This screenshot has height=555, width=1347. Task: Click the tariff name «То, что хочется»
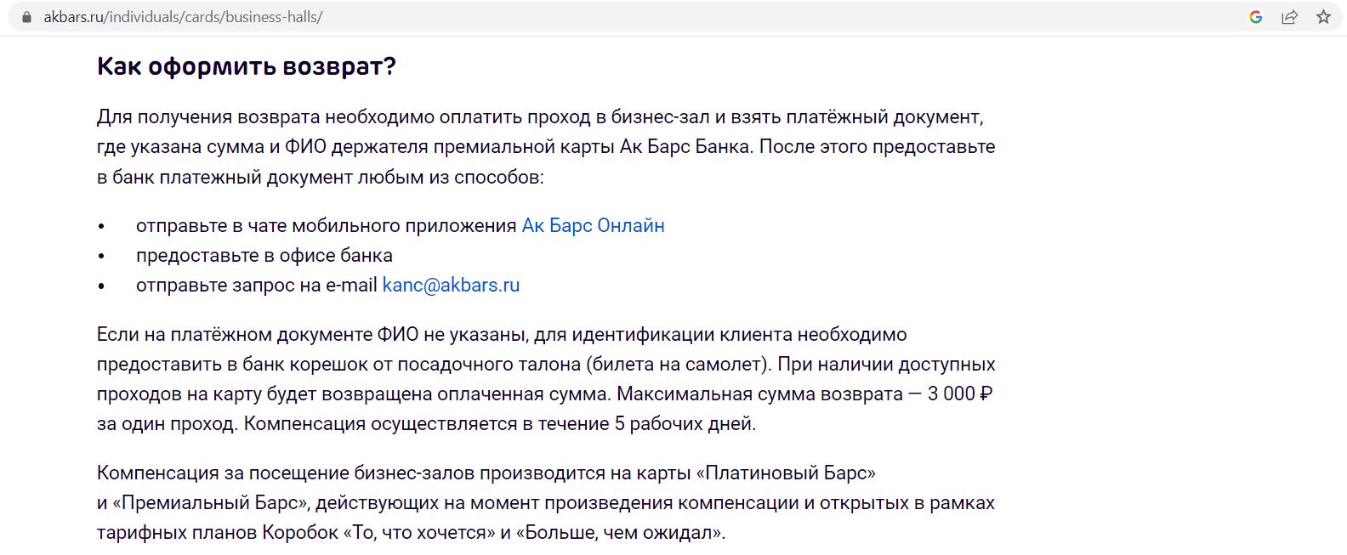point(419,534)
